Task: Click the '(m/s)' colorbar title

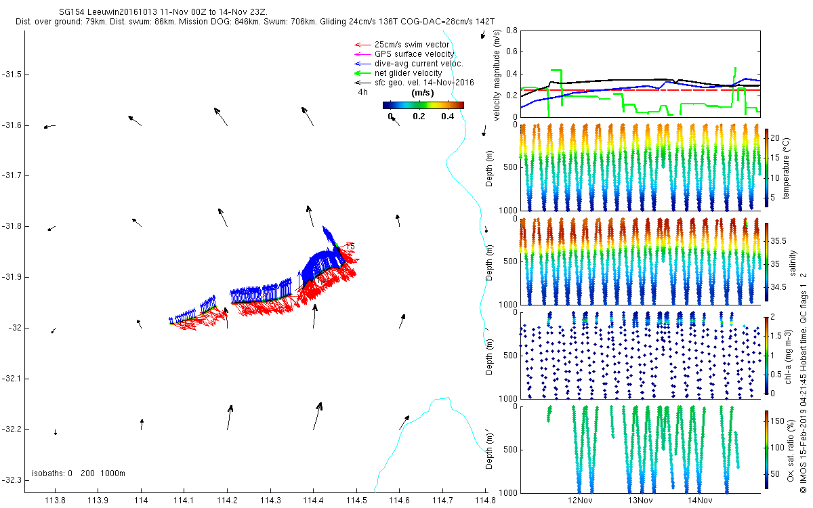Action: [423, 92]
